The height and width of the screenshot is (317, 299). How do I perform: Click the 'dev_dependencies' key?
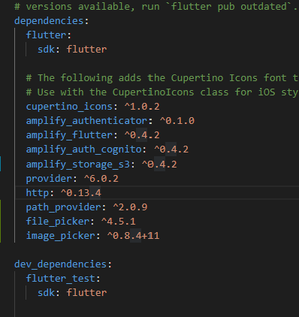[x=60, y=264]
